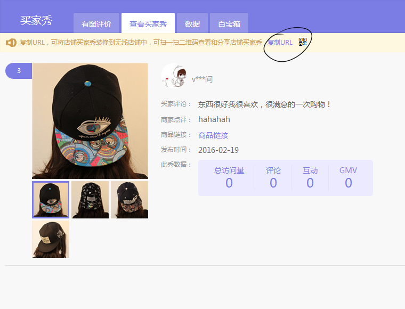The width and height of the screenshot is (405, 309).
Task: Click the number 3 badge
Action: pos(19,71)
